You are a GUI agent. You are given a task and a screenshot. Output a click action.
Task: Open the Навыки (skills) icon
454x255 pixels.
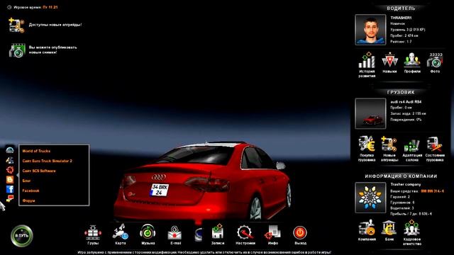click(389, 60)
